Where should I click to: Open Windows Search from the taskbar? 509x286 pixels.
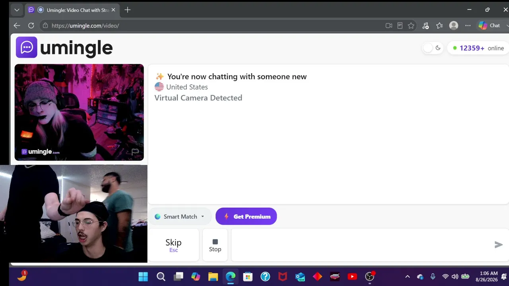pos(161,276)
